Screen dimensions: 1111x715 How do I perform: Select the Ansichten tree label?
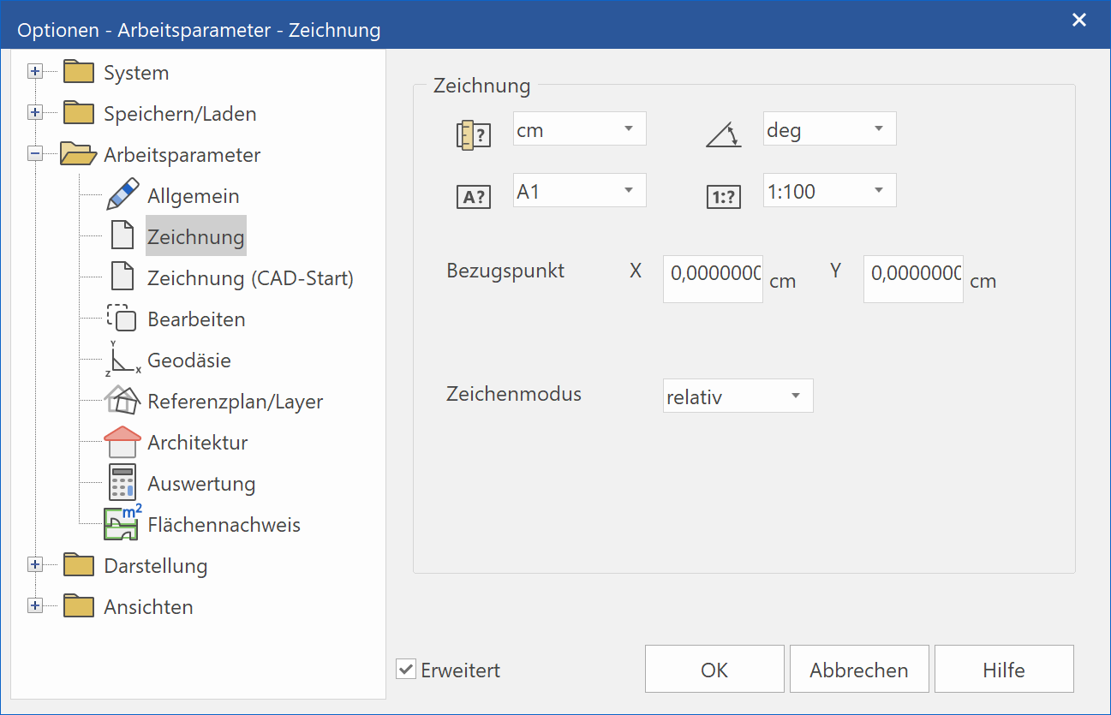click(x=148, y=607)
